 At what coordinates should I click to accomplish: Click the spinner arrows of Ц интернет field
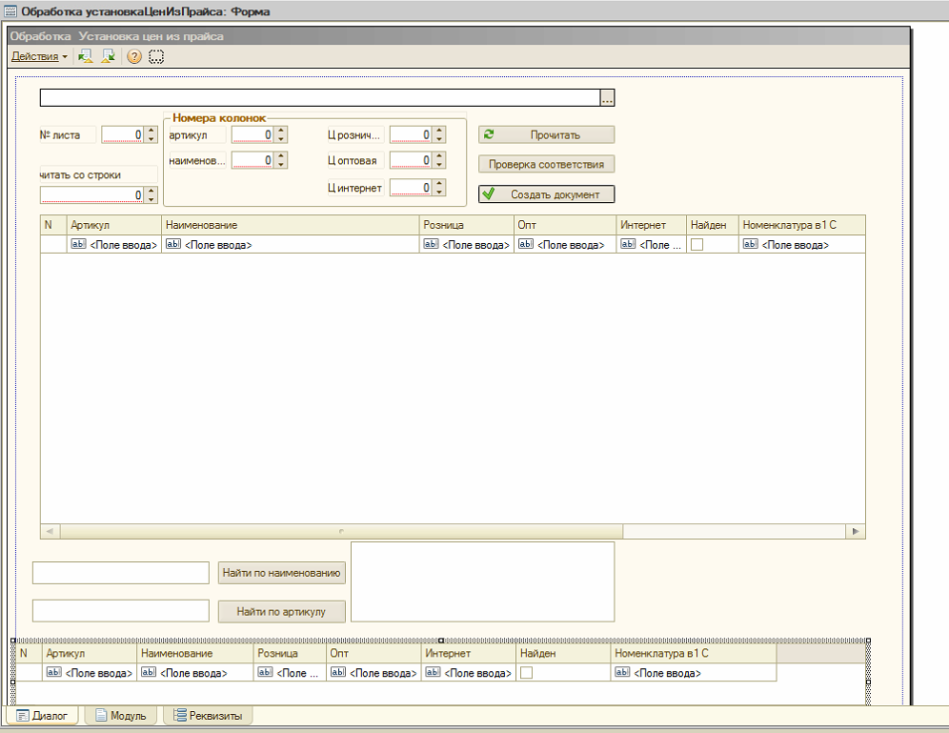[438, 188]
